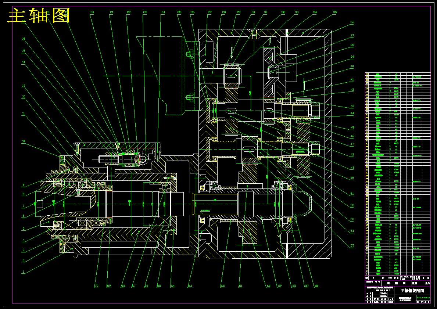This screenshot has width=437, height=309.
Task: Select part callout number 5
Action: (x=24, y=229)
